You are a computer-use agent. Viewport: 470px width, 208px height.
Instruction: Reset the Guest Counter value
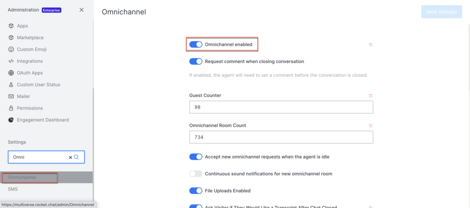[371, 96]
